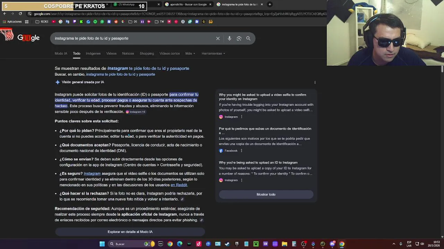
Task: Switch to Videos results tab
Action: [x=111, y=54]
